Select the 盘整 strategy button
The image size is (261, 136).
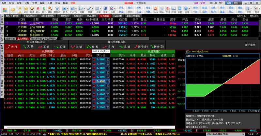click(x=93, y=47)
